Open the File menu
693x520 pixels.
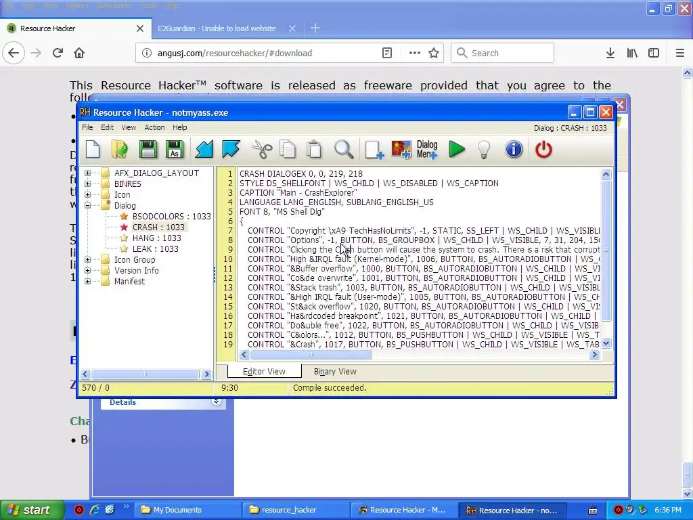pyautogui.click(x=87, y=127)
